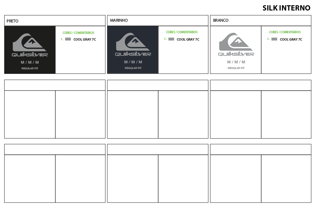
Task: Click the BRANCO panel header label
Action: point(221,21)
